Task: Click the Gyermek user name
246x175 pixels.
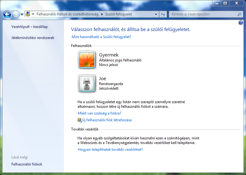Action: [109, 55]
